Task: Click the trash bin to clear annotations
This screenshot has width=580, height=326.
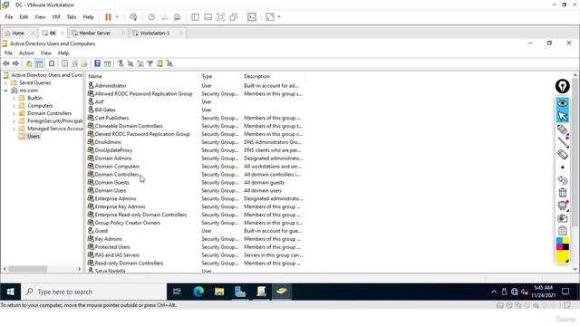Action: coord(562,193)
